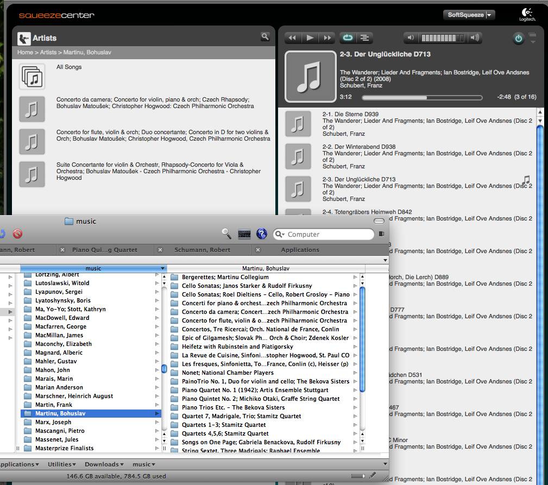Expand the Utilities bookmark dropdown
The image size is (548, 485).
tap(62, 464)
